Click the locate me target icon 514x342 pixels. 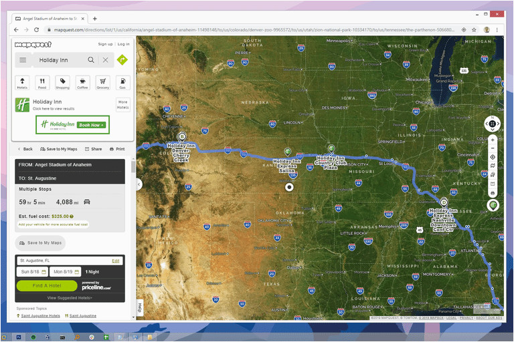493,158
